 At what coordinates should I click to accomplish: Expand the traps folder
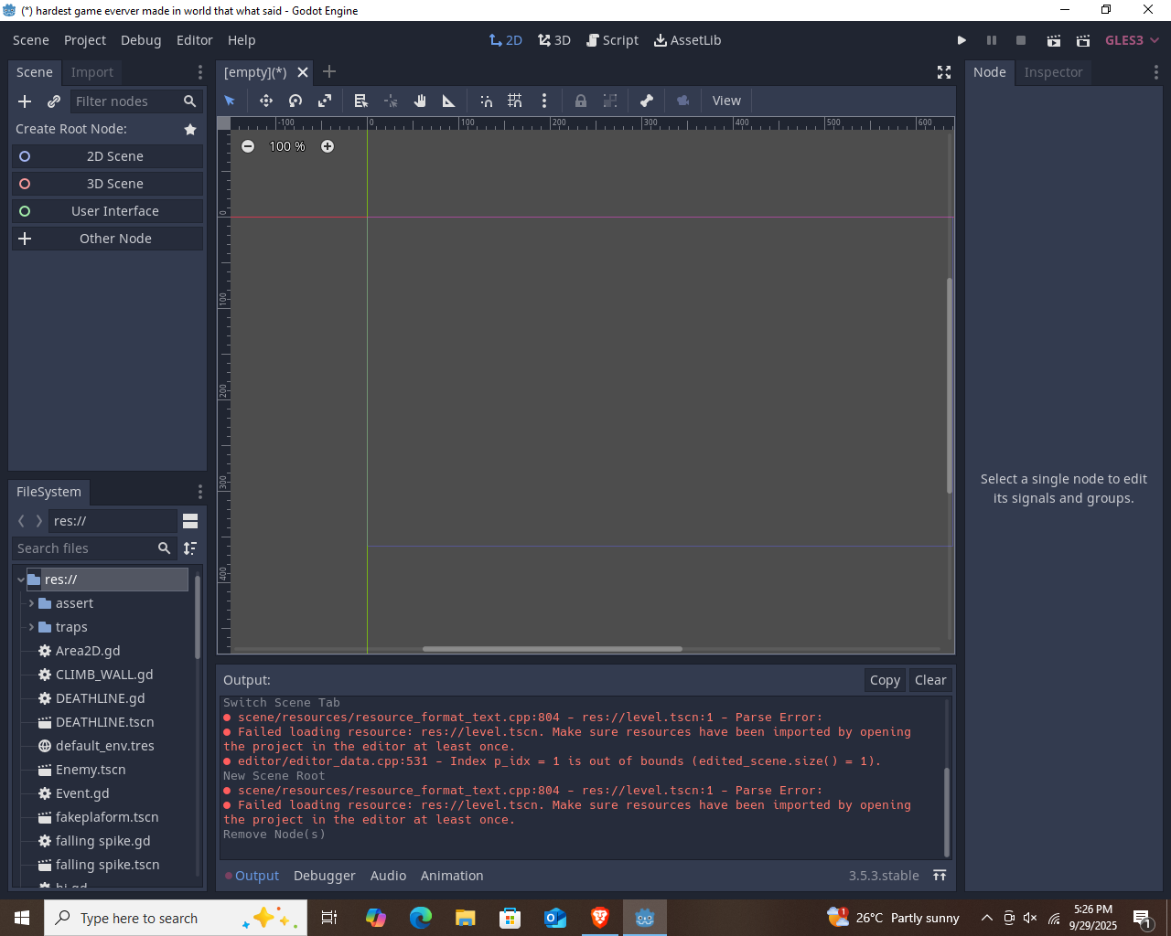32,627
